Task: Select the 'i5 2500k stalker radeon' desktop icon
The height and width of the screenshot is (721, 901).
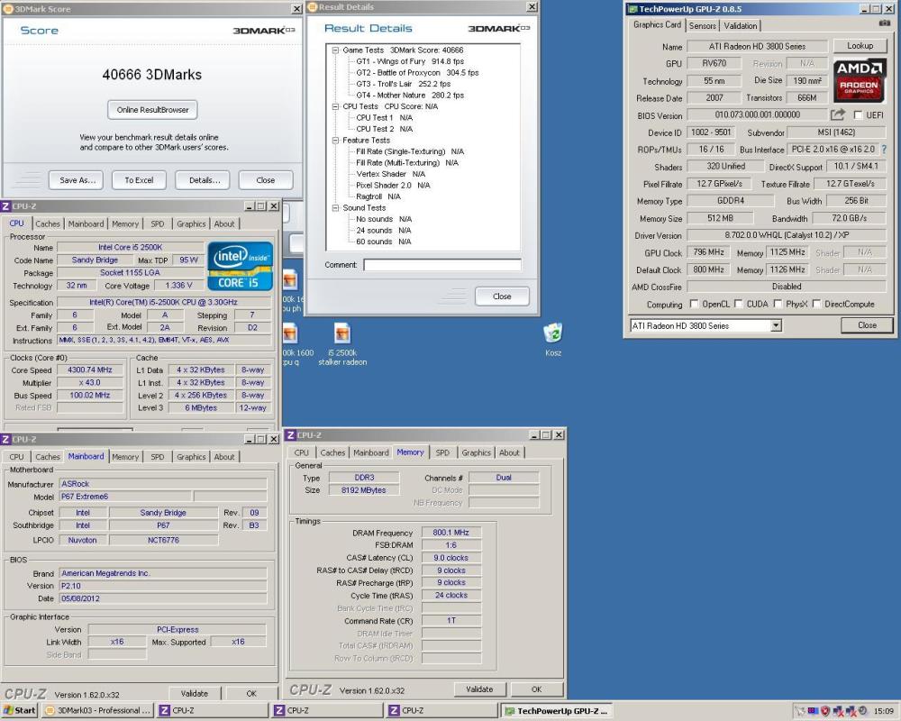Action: point(342,343)
